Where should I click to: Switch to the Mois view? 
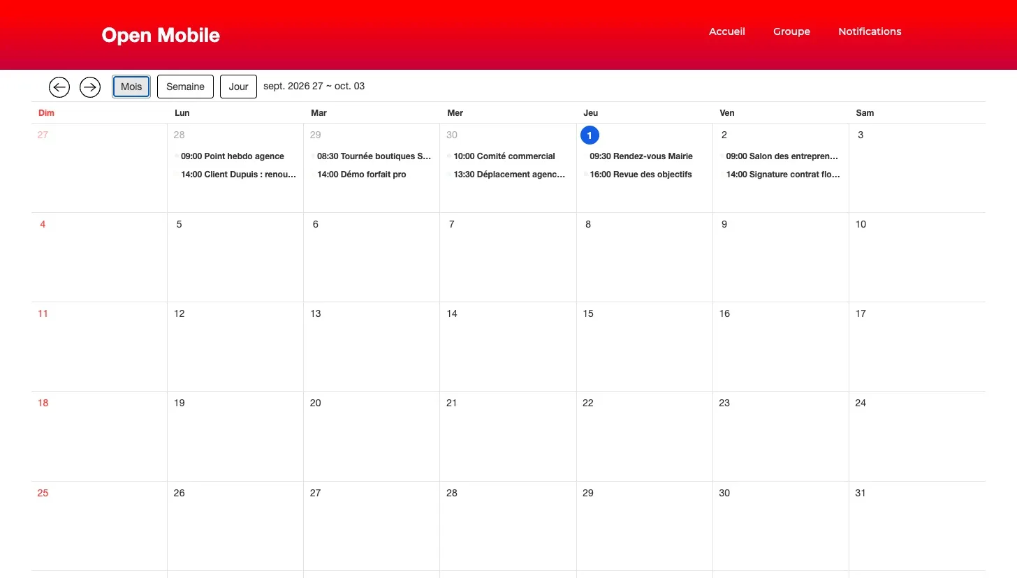click(131, 87)
